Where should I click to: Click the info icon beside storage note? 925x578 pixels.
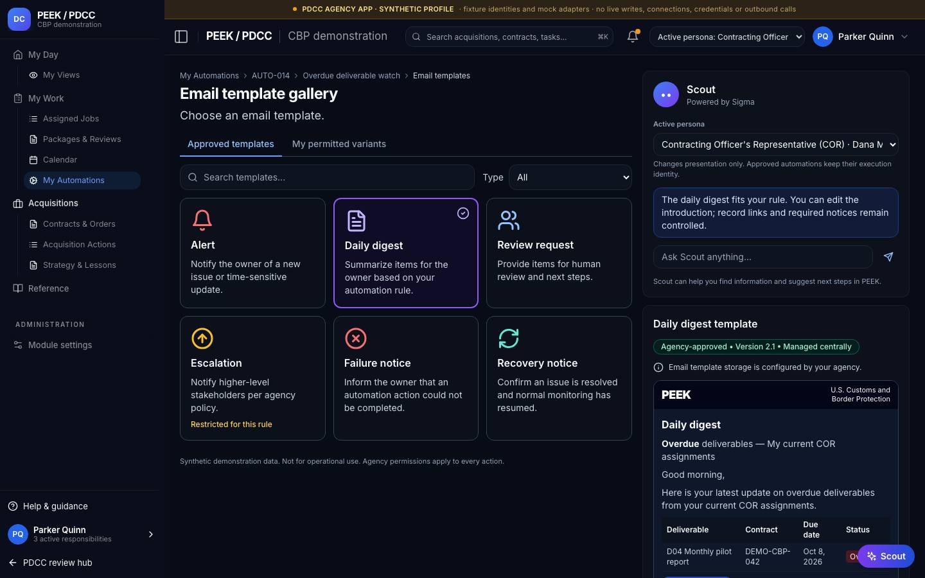658,367
